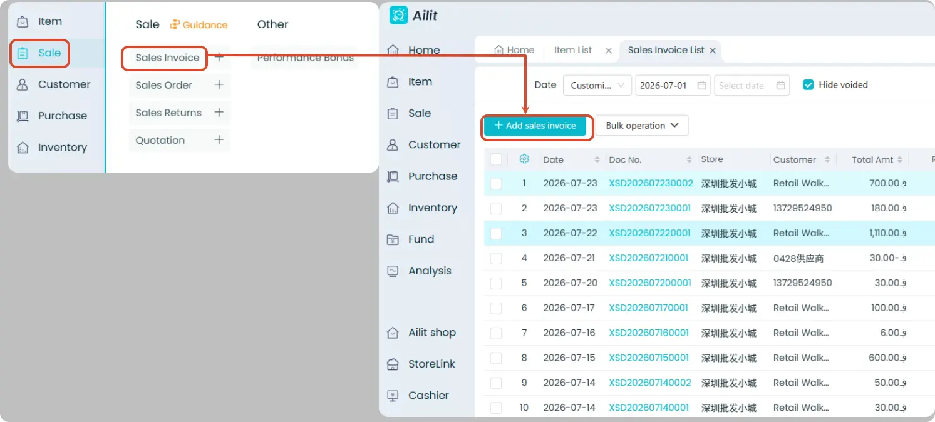Click the Customer icon in main sidebar

[393, 144]
